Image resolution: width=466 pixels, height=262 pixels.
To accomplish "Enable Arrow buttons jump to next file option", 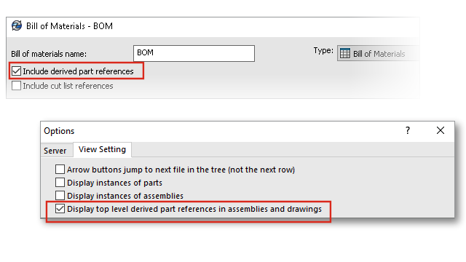I will click(x=60, y=170).
